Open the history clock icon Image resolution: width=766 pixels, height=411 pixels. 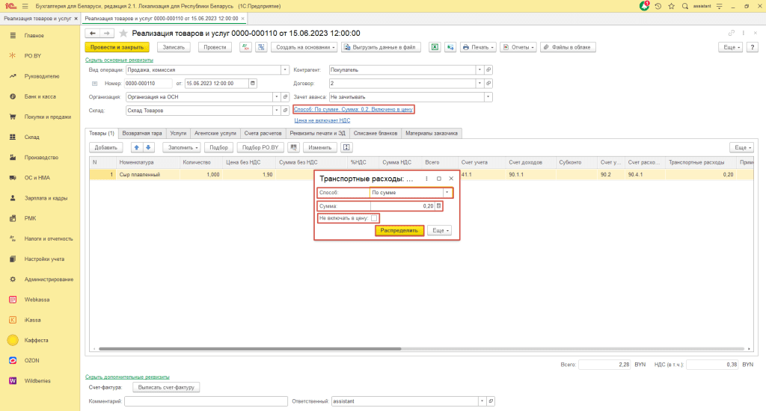tap(658, 6)
